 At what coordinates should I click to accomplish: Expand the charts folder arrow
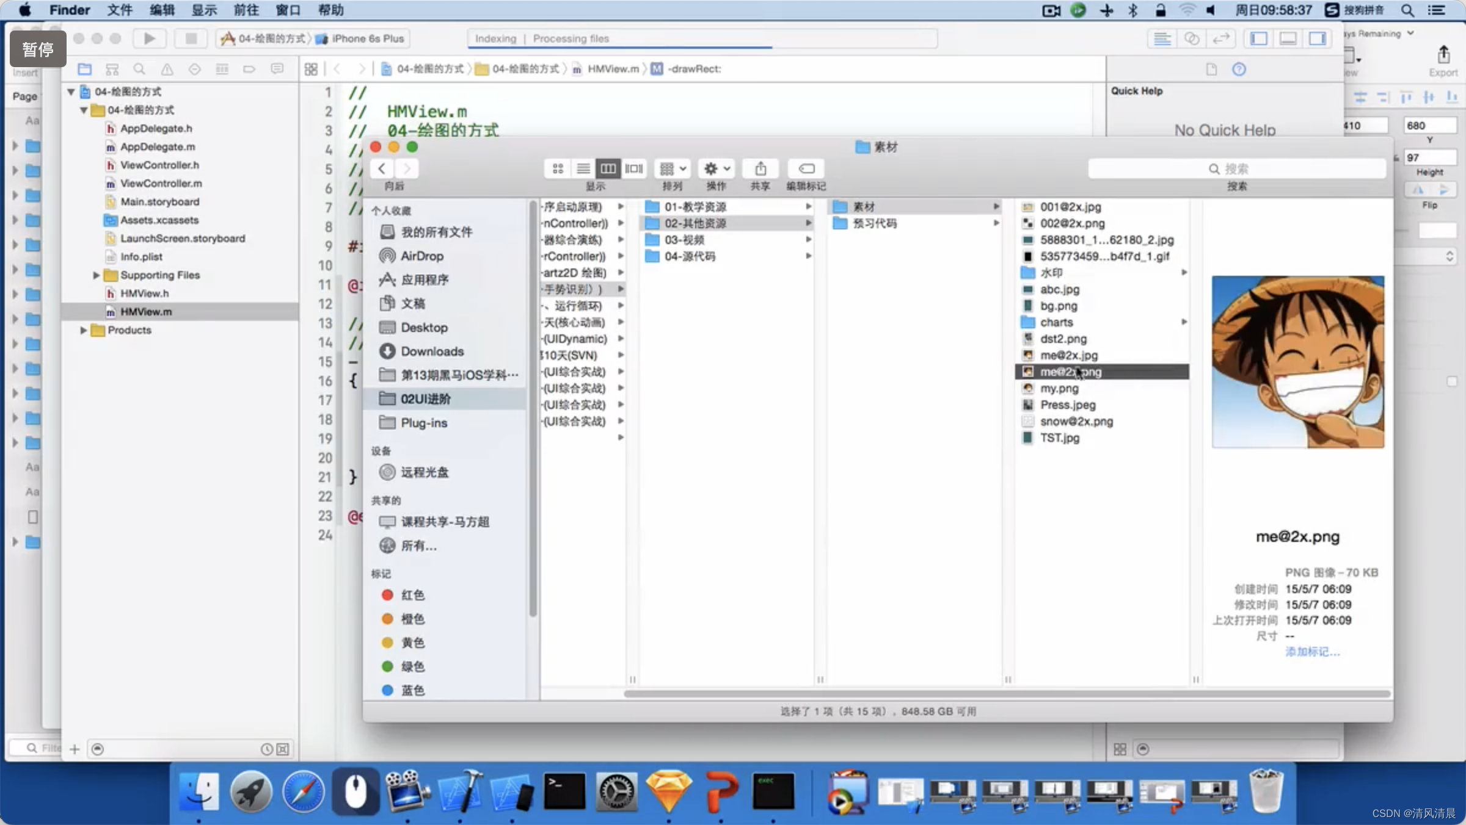pyautogui.click(x=1184, y=322)
